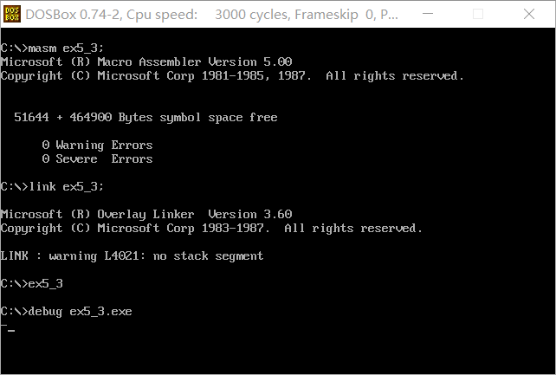Click the Copyright 1981-1985, 1987 line
The height and width of the screenshot is (375, 556).
click(232, 76)
